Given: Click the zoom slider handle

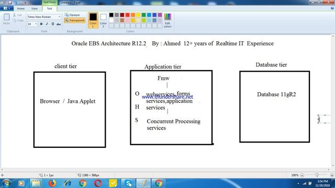Looking at the screenshot, I should (317, 175).
